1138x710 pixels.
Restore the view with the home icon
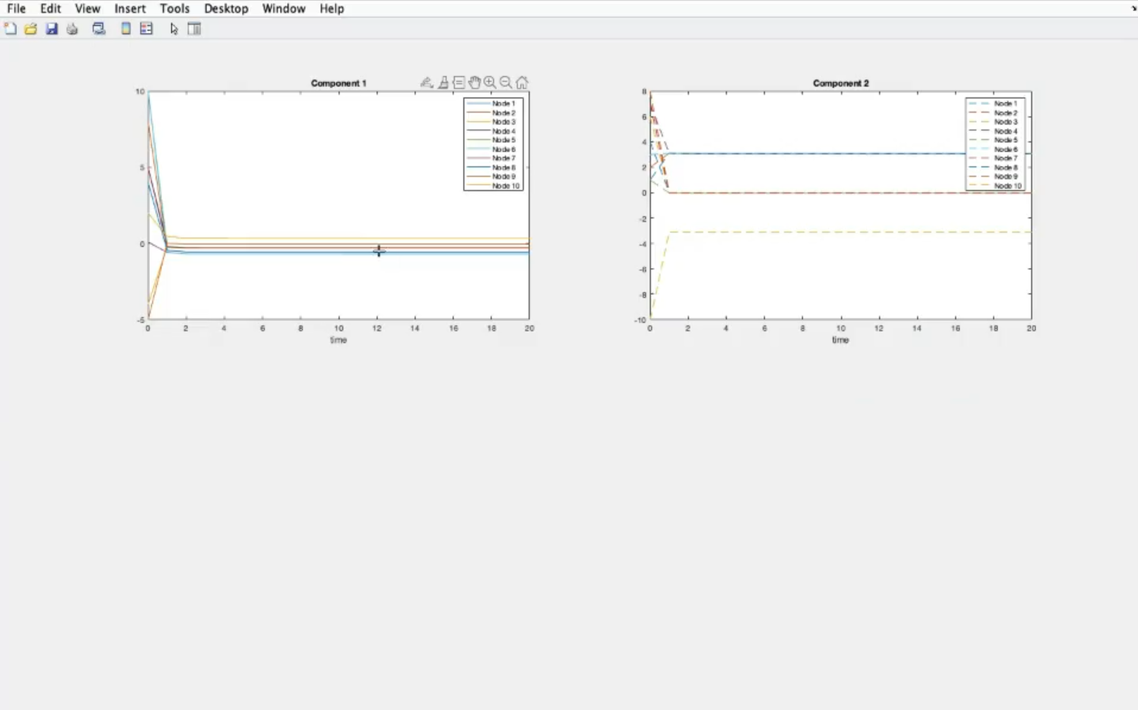(522, 82)
